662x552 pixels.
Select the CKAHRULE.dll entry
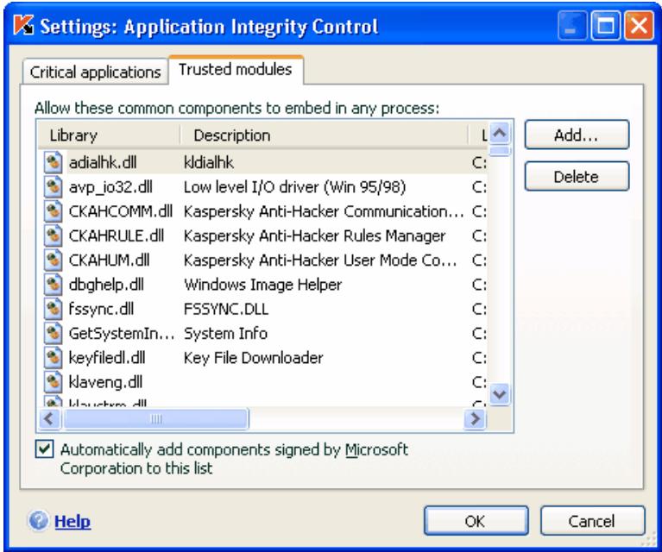tap(117, 236)
